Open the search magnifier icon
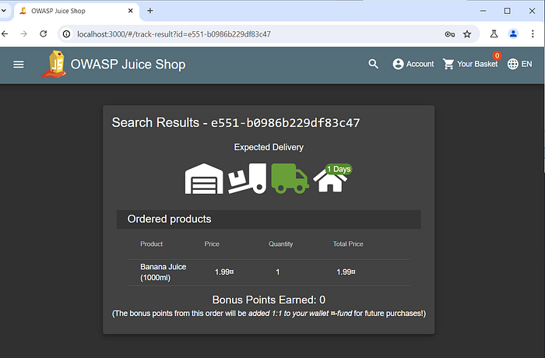Viewport: 545px width, 358px height. [373, 64]
